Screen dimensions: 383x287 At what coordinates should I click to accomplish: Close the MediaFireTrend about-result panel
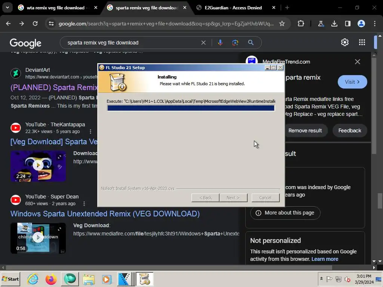357,62
